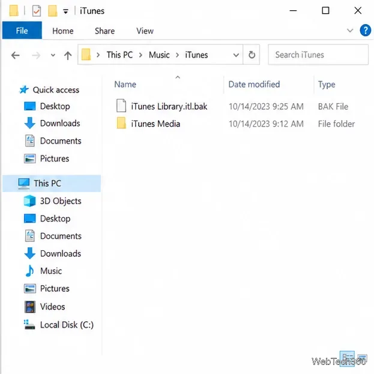The height and width of the screenshot is (374, 374).
Task: Open Documents under Quick access
Action: (61, 140)
